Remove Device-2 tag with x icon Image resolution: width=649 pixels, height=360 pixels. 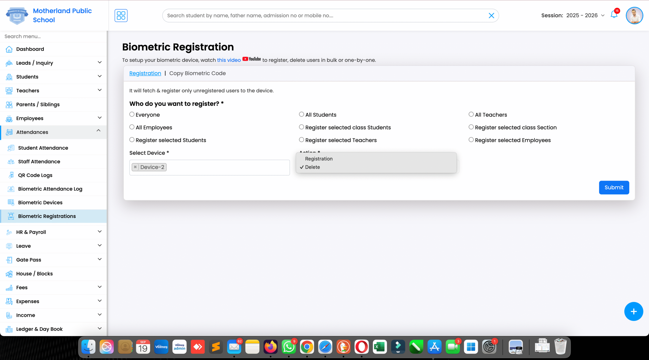point(135,167)
